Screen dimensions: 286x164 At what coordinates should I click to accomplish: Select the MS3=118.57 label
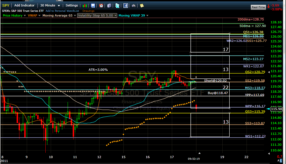pos(255,88)
